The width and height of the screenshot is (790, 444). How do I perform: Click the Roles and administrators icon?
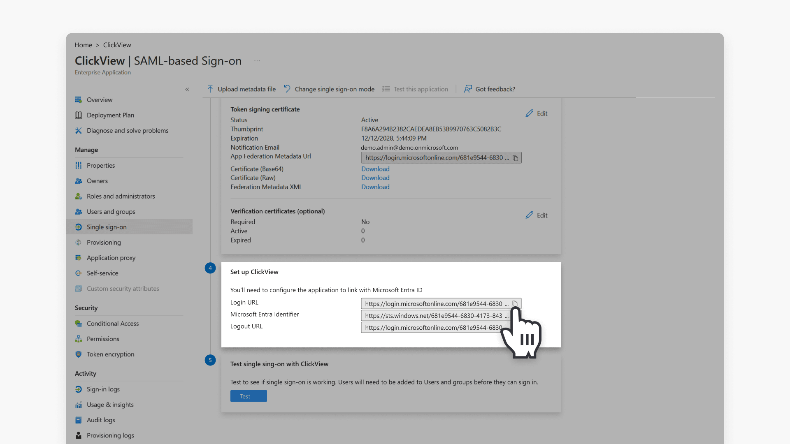tap(78, 196)
